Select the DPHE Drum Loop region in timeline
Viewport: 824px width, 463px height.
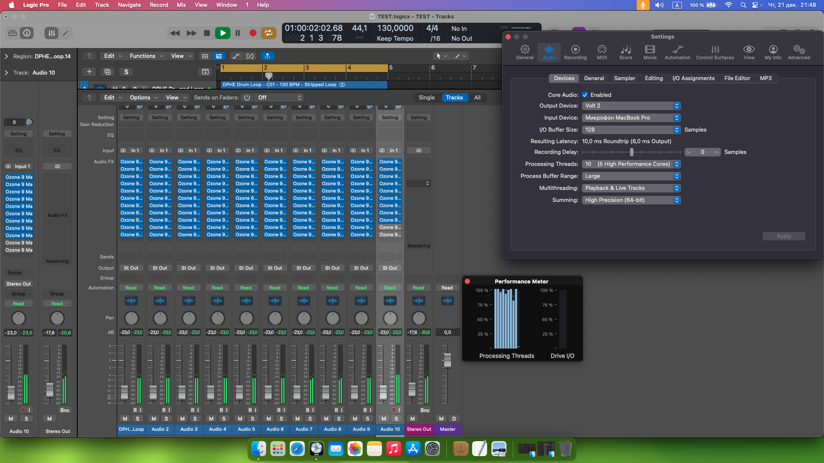pos(303,85)
